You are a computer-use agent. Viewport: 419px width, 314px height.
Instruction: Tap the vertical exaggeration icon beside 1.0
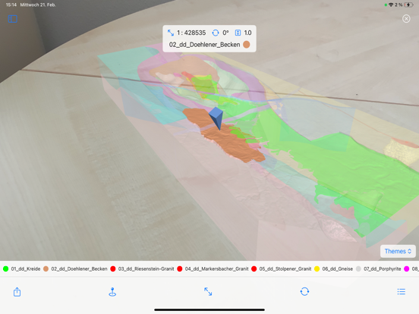238,33
